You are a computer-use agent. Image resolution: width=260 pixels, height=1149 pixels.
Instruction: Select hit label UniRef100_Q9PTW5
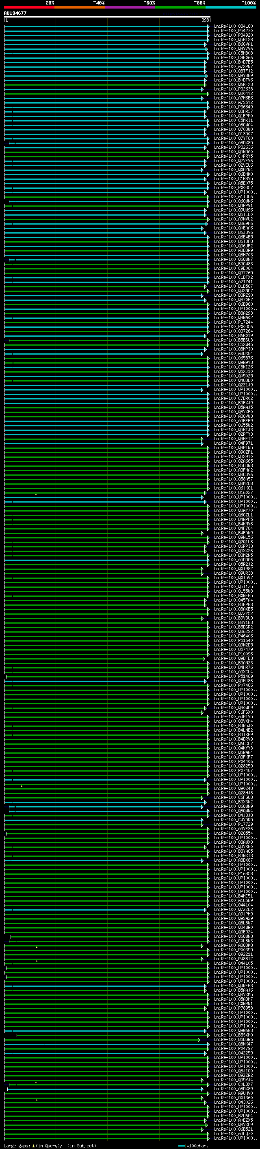tap(233, 448)
